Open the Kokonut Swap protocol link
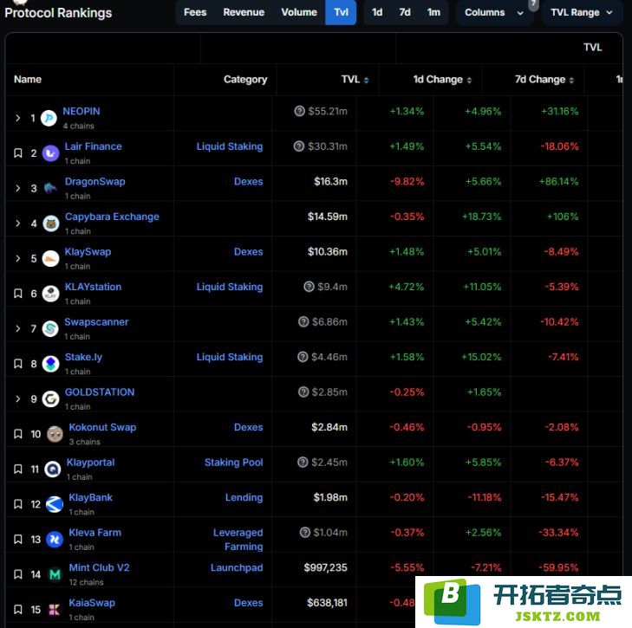This screenshot has height=628, width=632. (x=102, y=427)
